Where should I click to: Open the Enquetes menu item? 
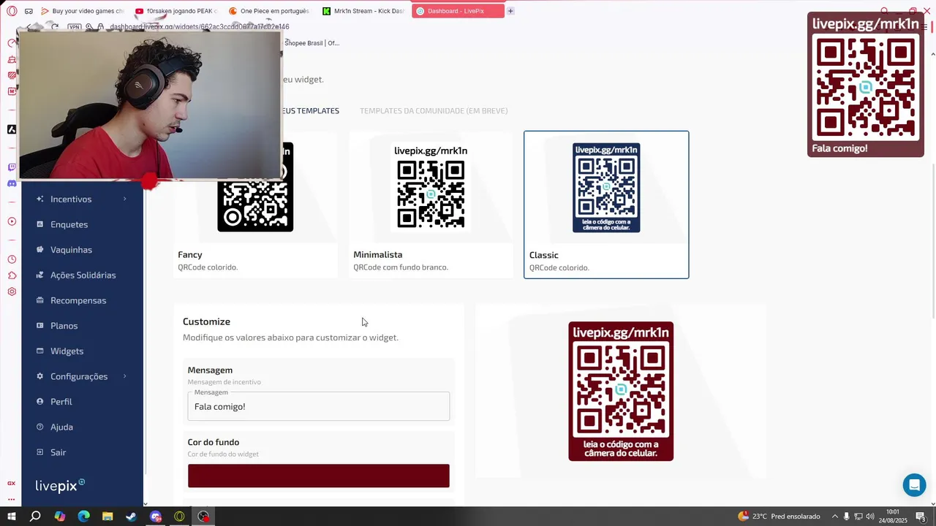pyautogui.click(x=69, y=224)
